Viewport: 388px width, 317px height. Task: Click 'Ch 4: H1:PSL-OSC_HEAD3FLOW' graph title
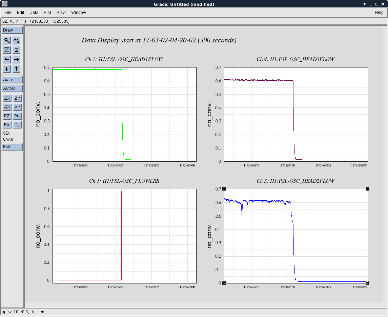295,59
